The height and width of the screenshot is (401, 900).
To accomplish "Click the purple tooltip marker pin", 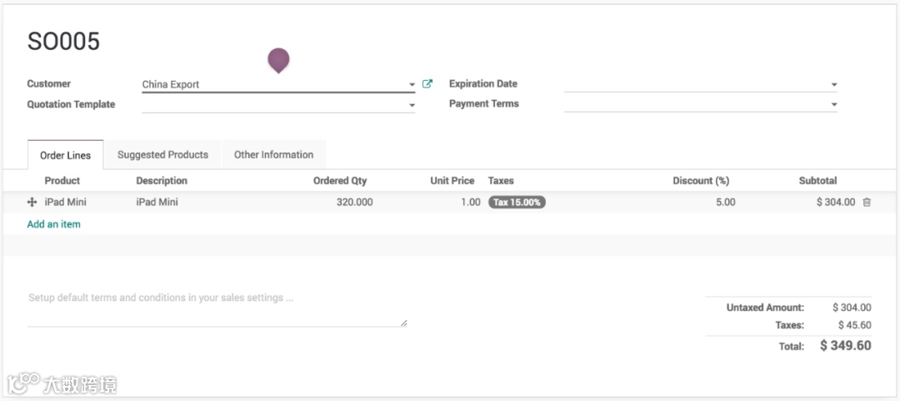I will tap(278, 59).
